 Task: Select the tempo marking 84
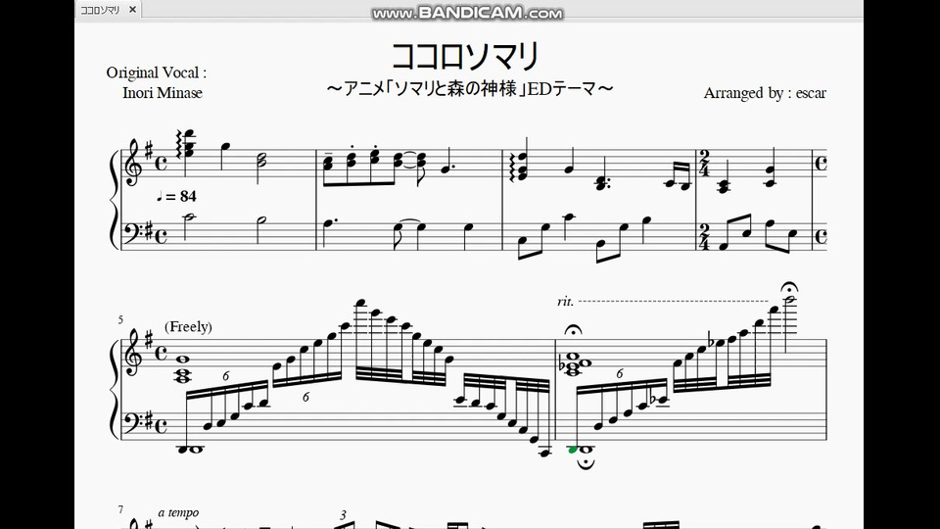(175, 196)
